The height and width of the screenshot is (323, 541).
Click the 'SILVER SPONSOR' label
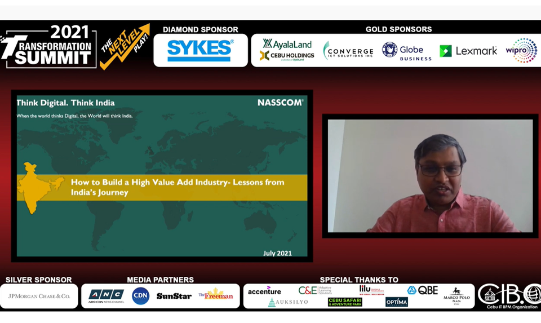pos(39,280)
